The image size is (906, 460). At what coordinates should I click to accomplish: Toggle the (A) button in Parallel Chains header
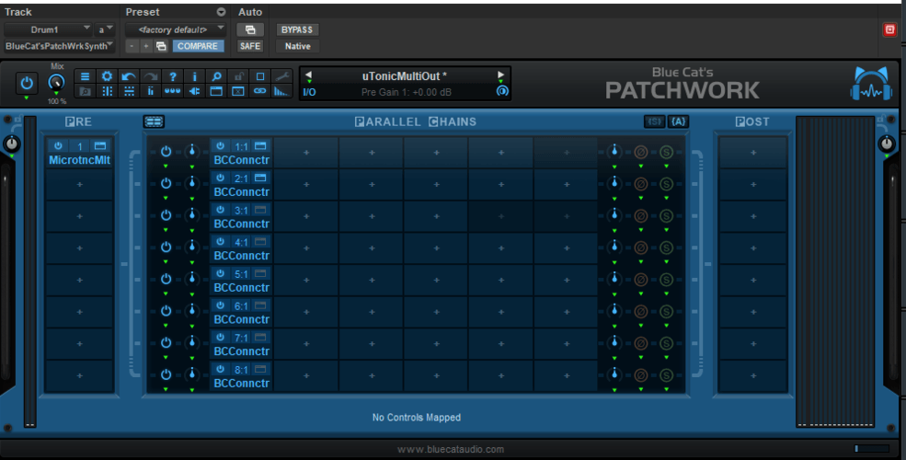pos(678,121)
